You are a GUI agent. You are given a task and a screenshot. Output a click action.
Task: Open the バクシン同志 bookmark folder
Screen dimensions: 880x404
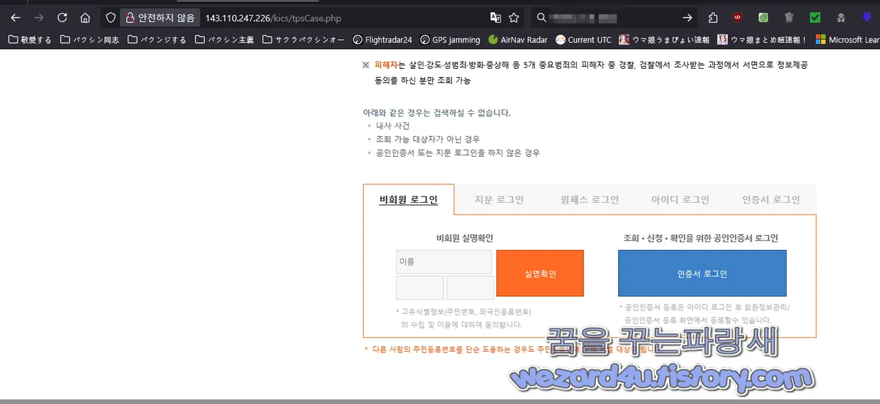click(x=89, y=40)
